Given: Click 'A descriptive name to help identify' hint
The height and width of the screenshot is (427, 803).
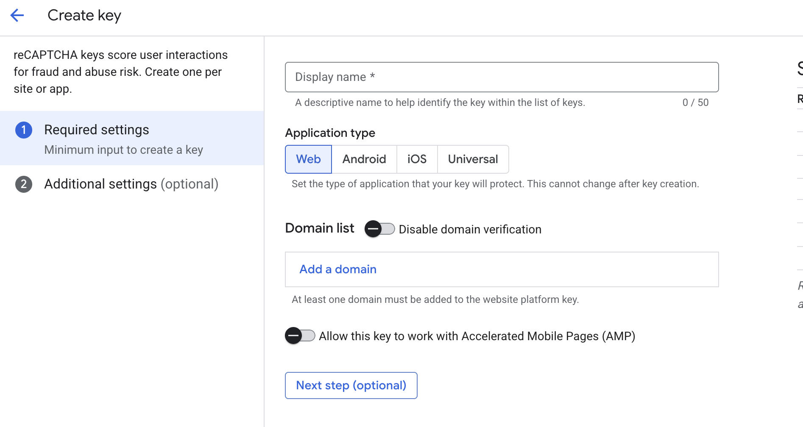Looking at the screenshot, I should pyautogui.click(x=440, y=103).
